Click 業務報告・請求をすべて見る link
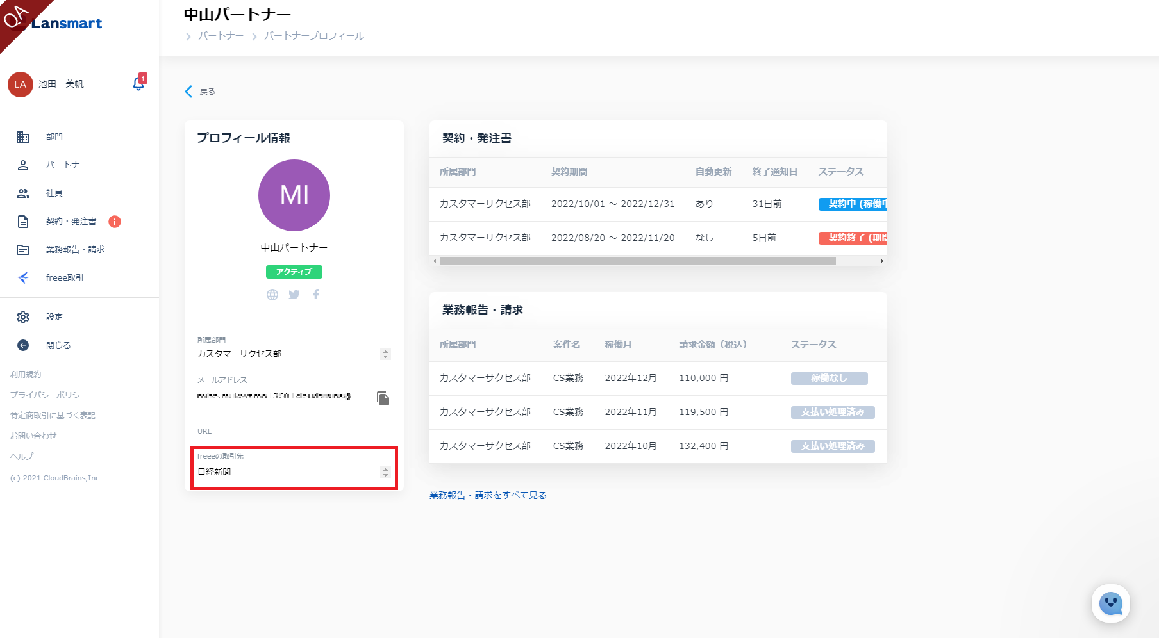This screenshot has height=638, width=1159. [488, 495]
